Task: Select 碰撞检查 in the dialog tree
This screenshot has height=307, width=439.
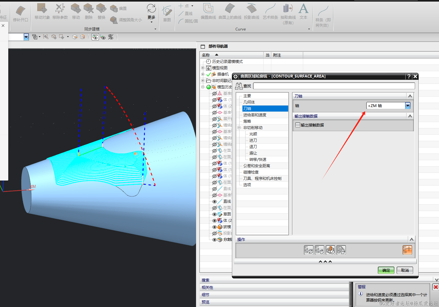Action: click(251, 172)
